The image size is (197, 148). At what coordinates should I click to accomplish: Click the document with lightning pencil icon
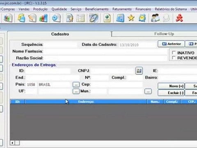(69, 18)
